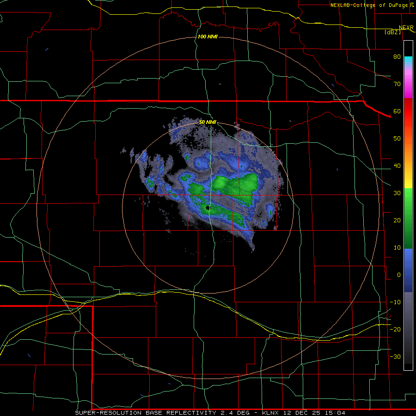Click the 15:04 timestamp in caption

pos(336,413)
